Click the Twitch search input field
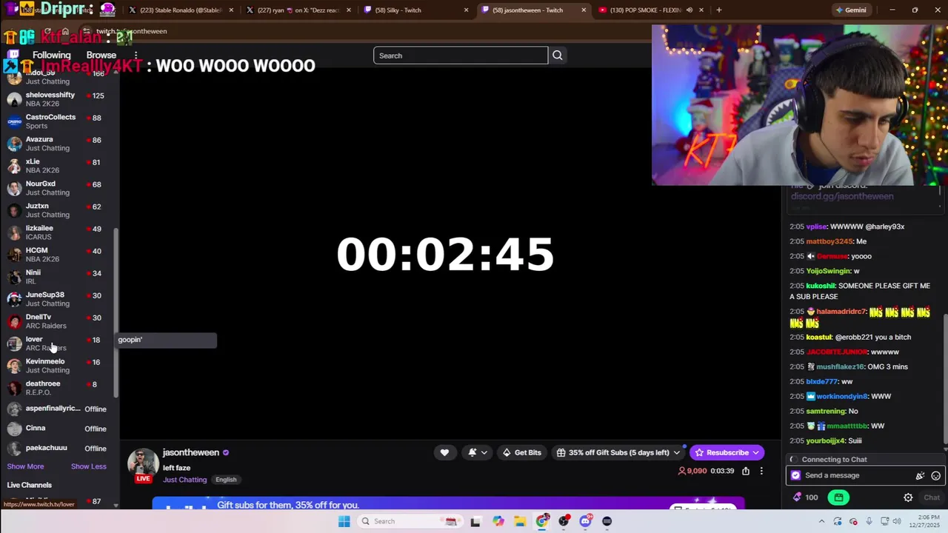This screenshot has height=533, width=948. click(461, 56)
